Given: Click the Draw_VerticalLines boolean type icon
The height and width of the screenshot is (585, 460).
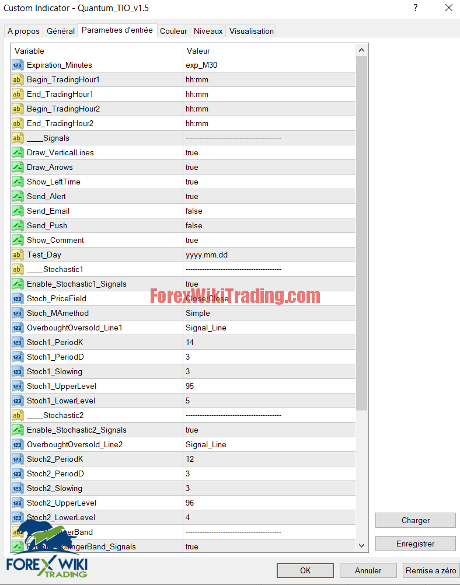Looking at the screenshot, I should [x=18, y=152].
